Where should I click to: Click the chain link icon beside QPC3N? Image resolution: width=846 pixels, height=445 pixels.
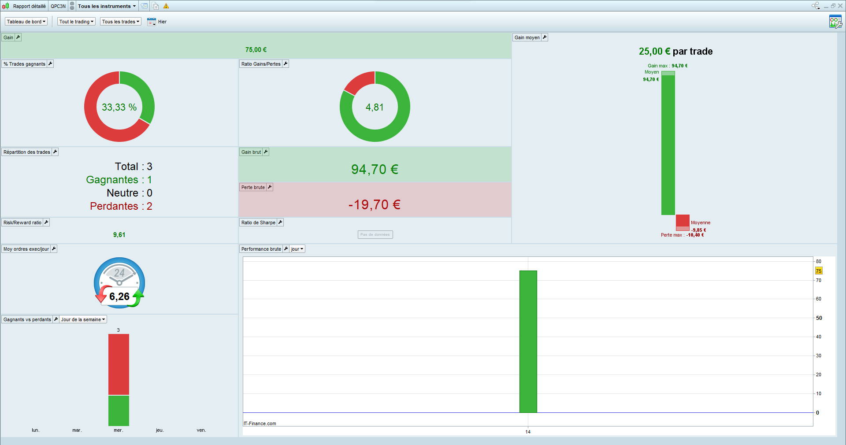pos(72,6)
